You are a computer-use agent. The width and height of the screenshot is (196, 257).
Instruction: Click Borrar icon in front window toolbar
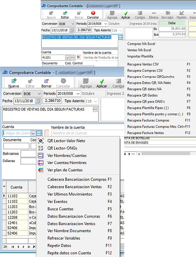click(x=46, y=81)
